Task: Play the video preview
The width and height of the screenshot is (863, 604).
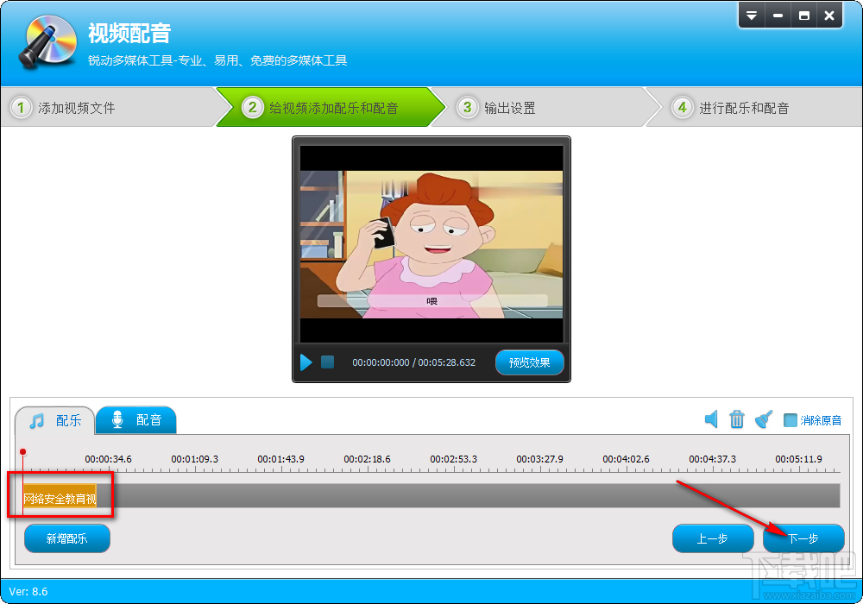Action: click(306, 362)
